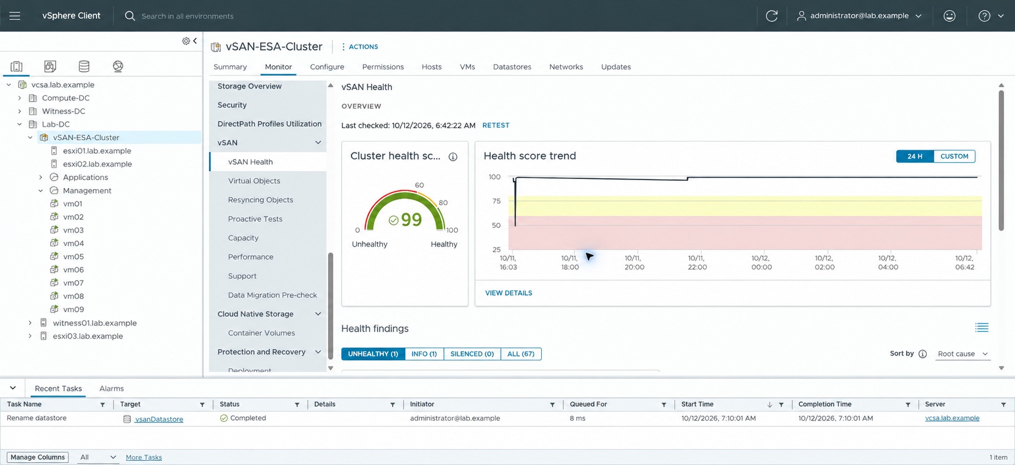Collapse the vSAN-ESA-Cluster tree node
The image size is (1015, 465).
(x=30, y=137)
